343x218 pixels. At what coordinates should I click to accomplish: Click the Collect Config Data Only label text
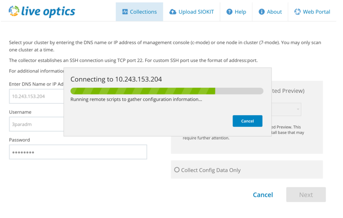(211, 170)
